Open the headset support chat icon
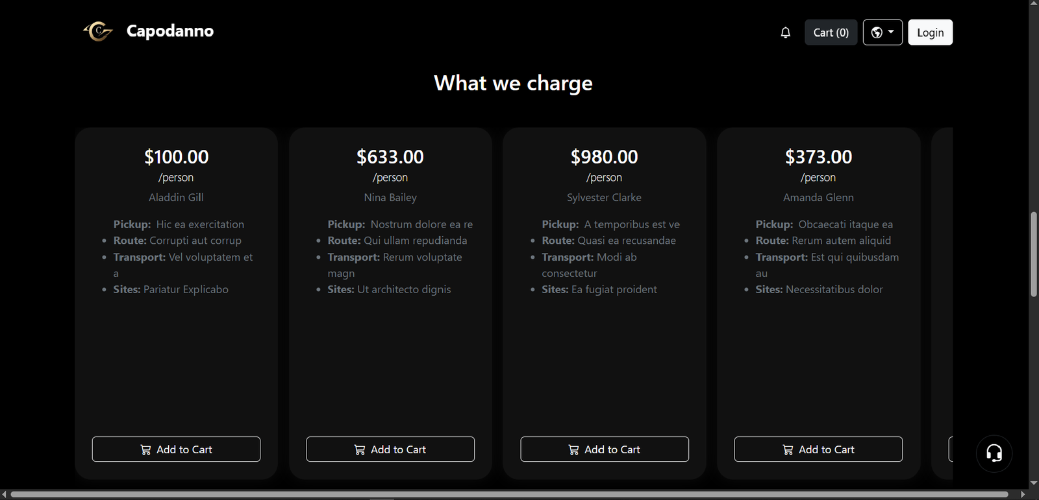Image resolution: width=1039 pixels, height=500 pixels. [x=994, y=453]
